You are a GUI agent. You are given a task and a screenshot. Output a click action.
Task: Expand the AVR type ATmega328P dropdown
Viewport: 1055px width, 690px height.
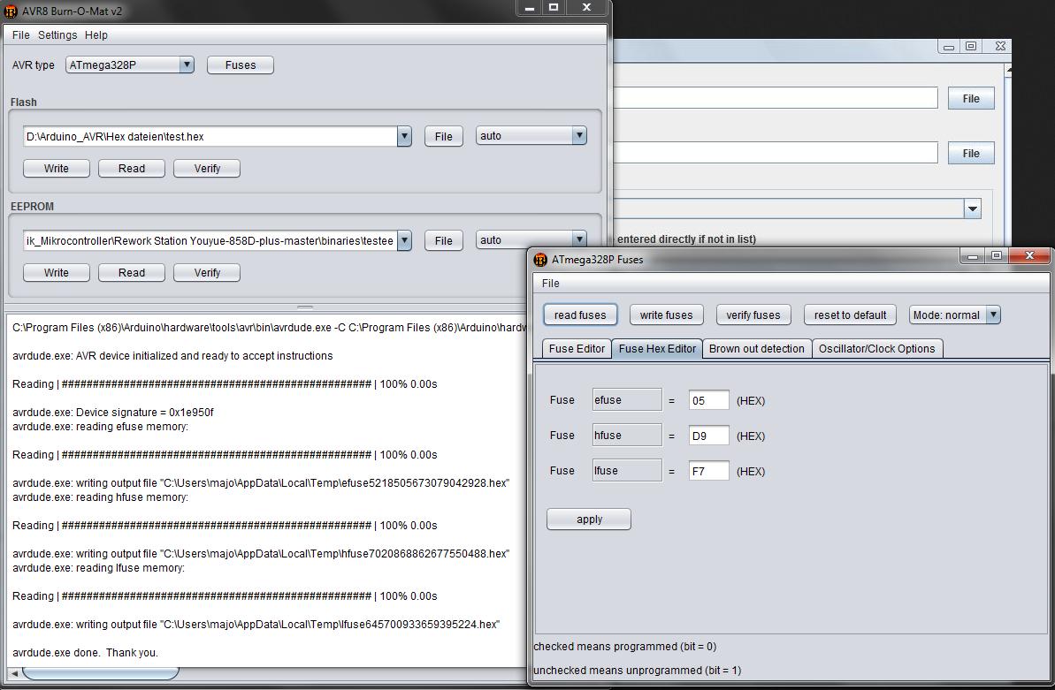point(187,64)
